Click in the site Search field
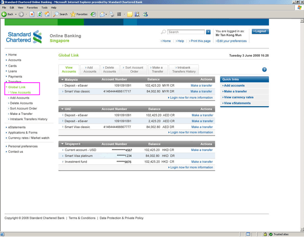The height and width of the screenshot is (237, 304). coord(186,32)
